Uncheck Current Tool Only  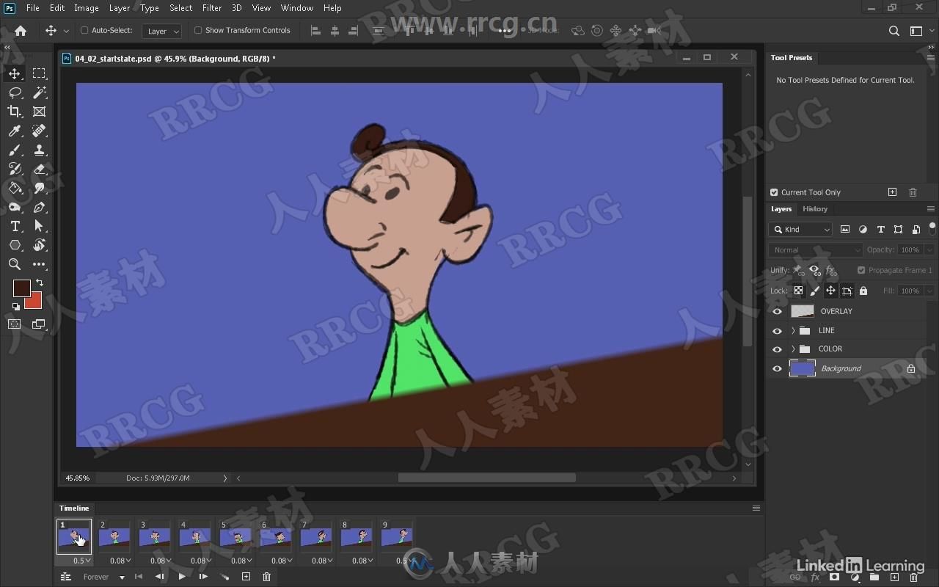point(774,192)
